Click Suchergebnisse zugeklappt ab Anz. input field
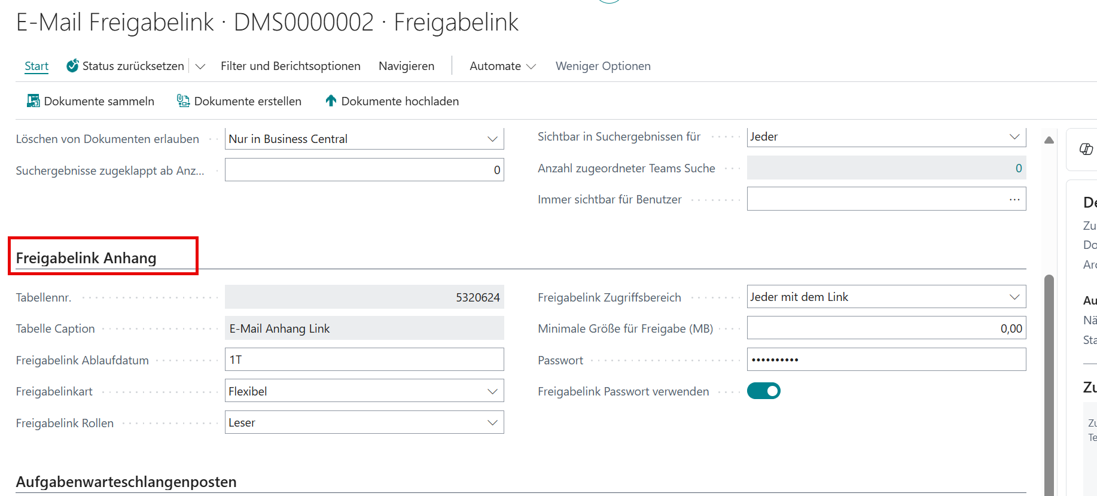The height and width of the screenshot is (496, 1097). 364,170
